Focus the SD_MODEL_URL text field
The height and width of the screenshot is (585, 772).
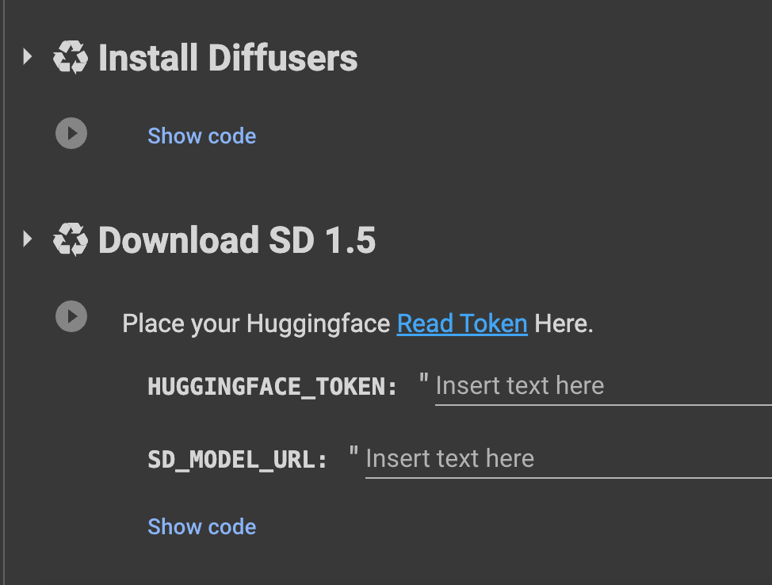(x=568, y=460)
